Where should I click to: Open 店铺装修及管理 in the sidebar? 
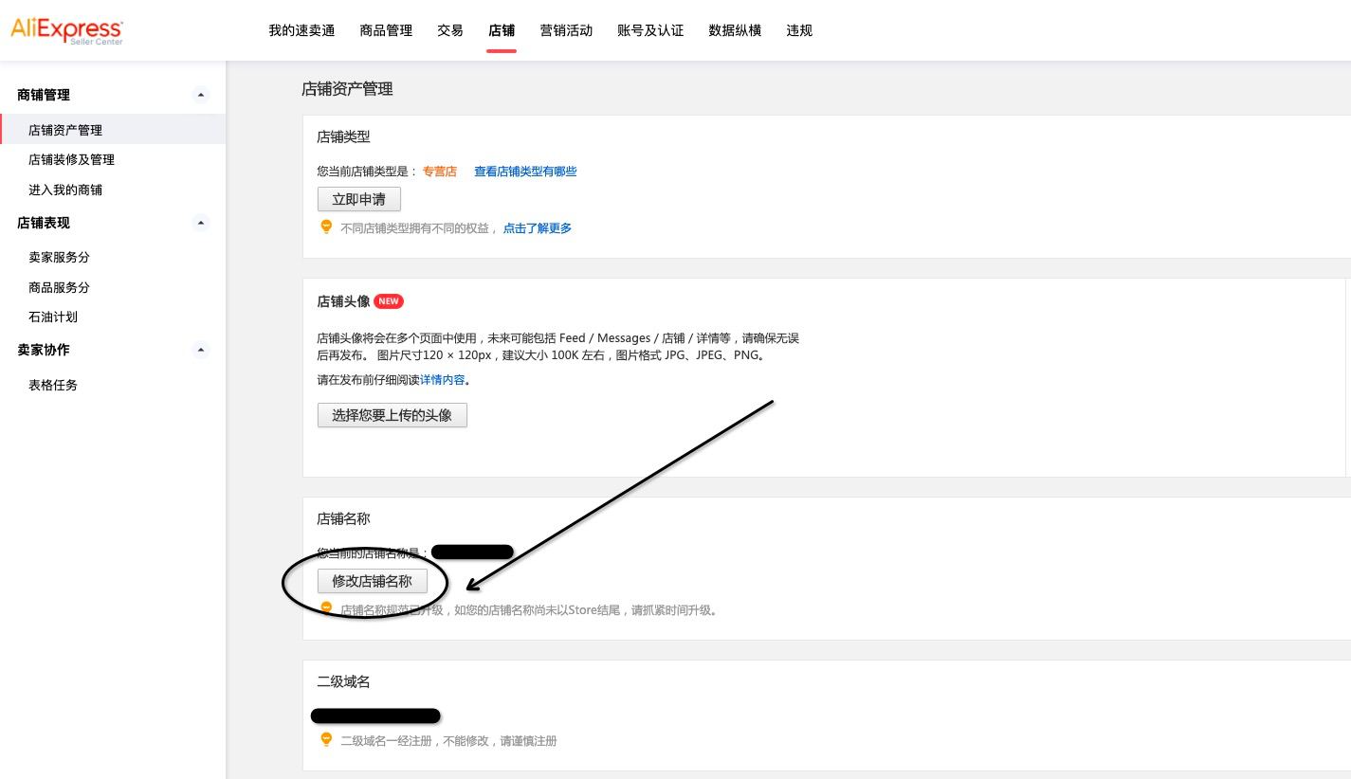pyautogui.click(x=71, y=159)
